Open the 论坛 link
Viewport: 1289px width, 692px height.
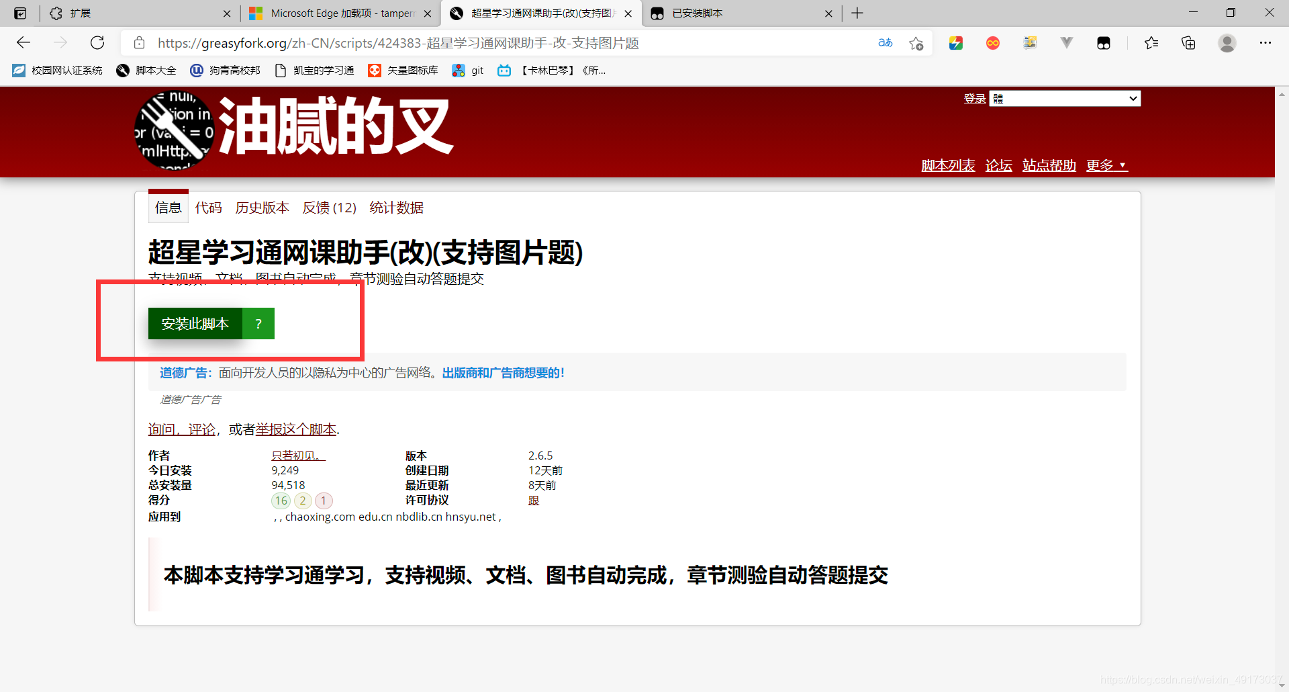(x=999, y=165)
